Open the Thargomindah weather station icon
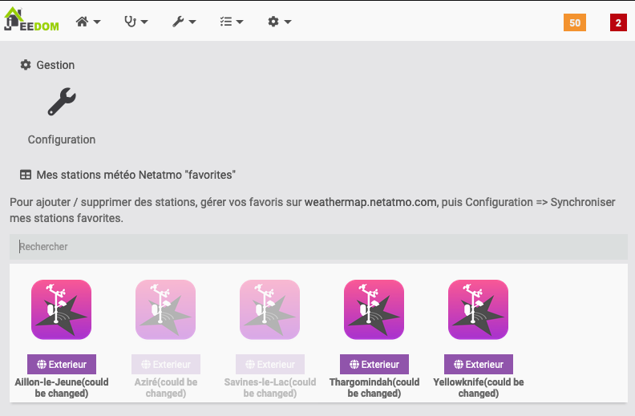635x416 pixels. point(374,309)
